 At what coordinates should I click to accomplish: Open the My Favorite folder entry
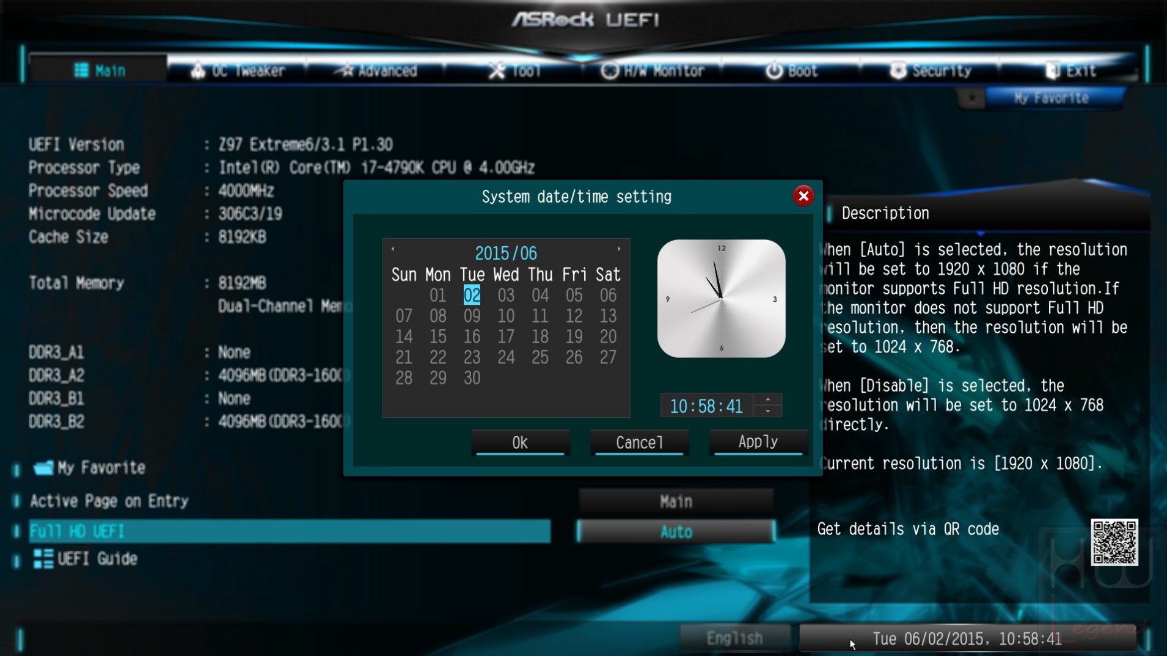pos(89,468)
